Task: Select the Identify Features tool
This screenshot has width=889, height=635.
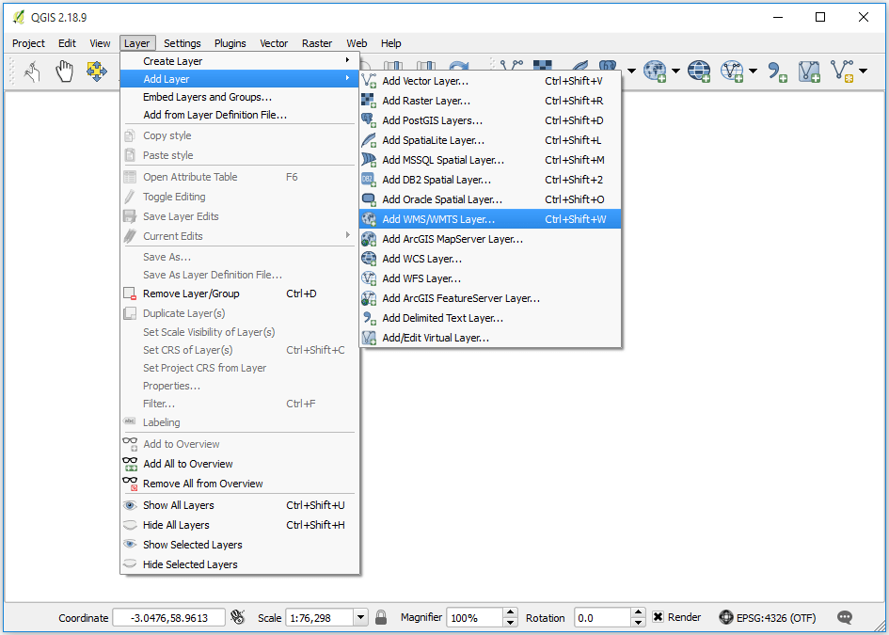Action: 29,69
